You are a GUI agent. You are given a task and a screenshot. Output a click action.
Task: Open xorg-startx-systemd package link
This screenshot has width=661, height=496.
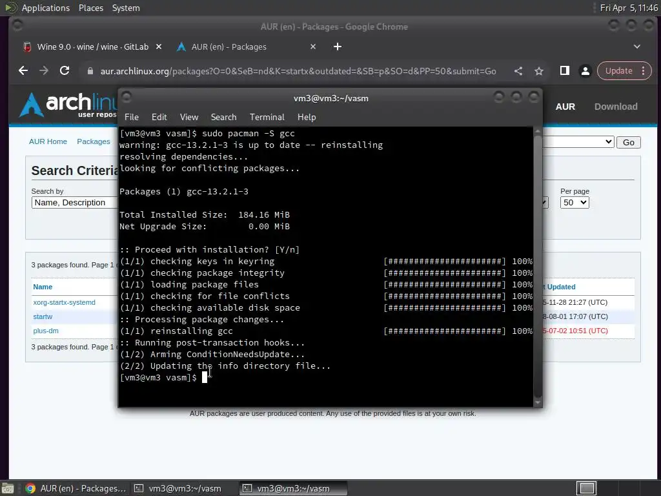pyautogui.click(x=64, y=302)
